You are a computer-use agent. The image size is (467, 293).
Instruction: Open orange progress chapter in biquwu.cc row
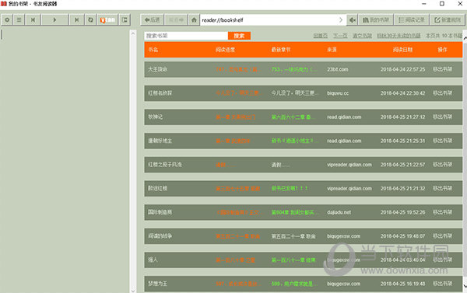[239, 93]
